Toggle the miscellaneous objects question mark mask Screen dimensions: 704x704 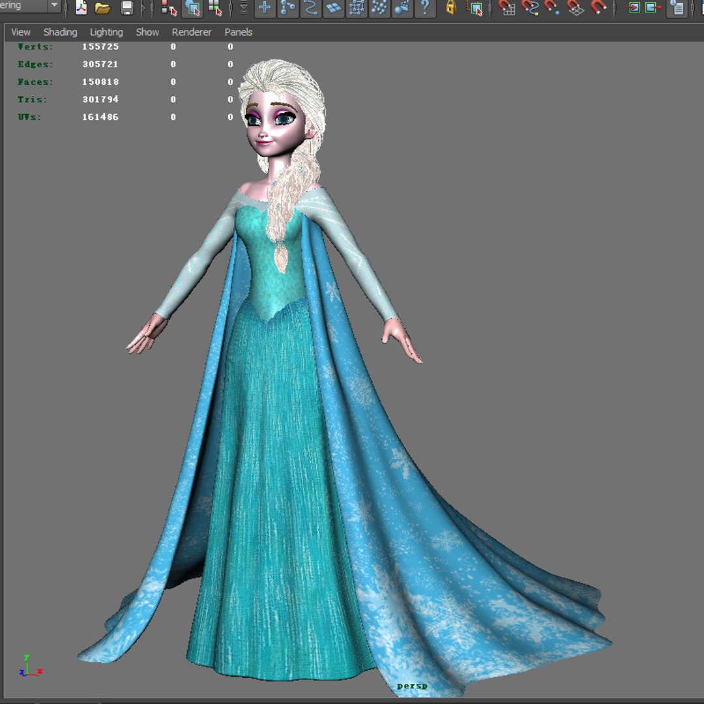click(425, 7)
